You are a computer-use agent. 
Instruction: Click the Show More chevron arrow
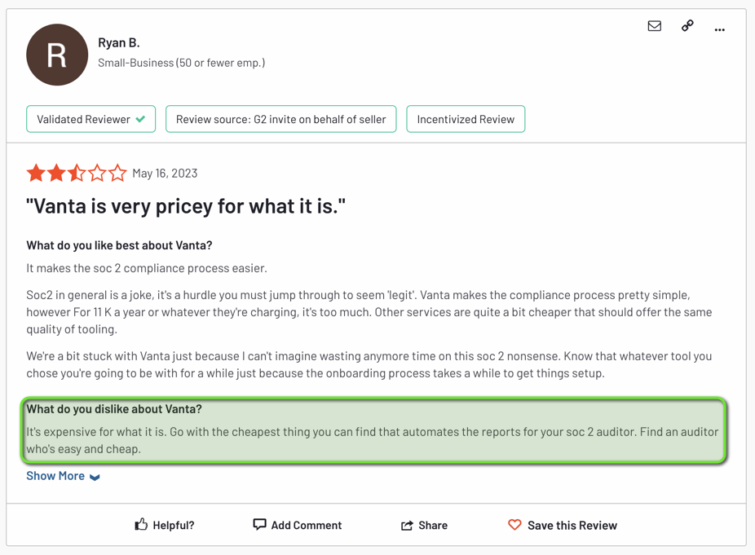pyautogui.click(x=95, y=477)
